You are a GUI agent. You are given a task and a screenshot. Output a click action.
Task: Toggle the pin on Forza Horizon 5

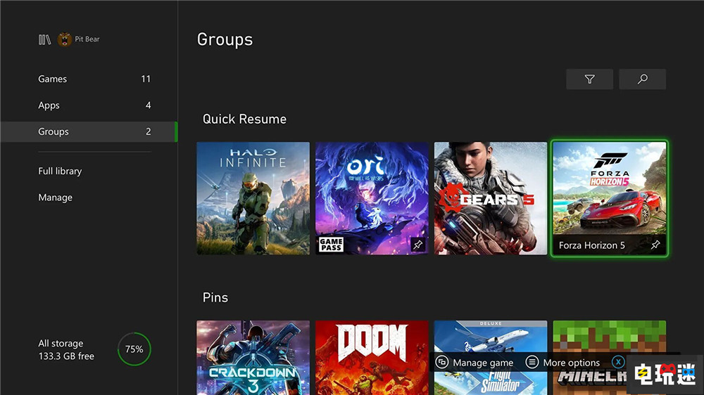click(x=655, y=245)
